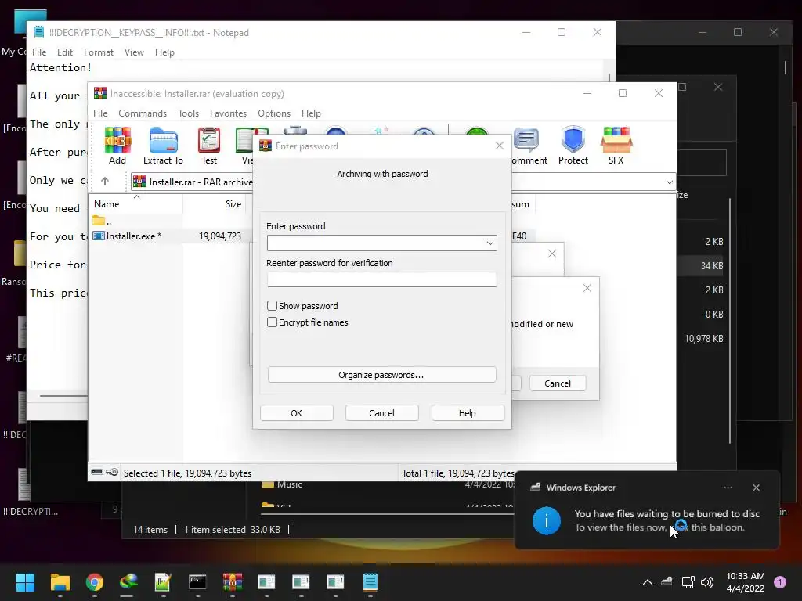Expand the Enter password dropdown arrow
The width and height of the screenshot is (802, 601).
tap(490, 243)
